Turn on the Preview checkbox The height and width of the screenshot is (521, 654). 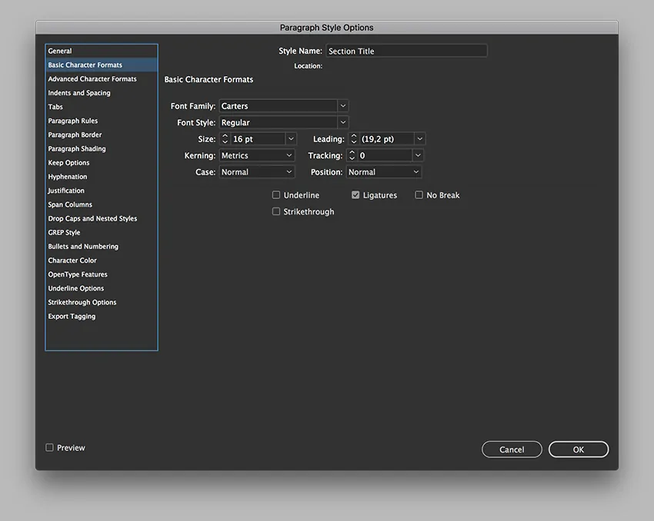tap(50, 448)
